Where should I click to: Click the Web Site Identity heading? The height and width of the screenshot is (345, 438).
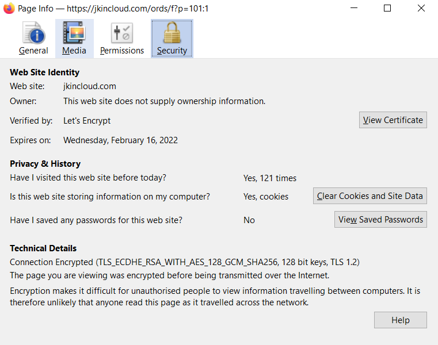(x=45, y=72)
